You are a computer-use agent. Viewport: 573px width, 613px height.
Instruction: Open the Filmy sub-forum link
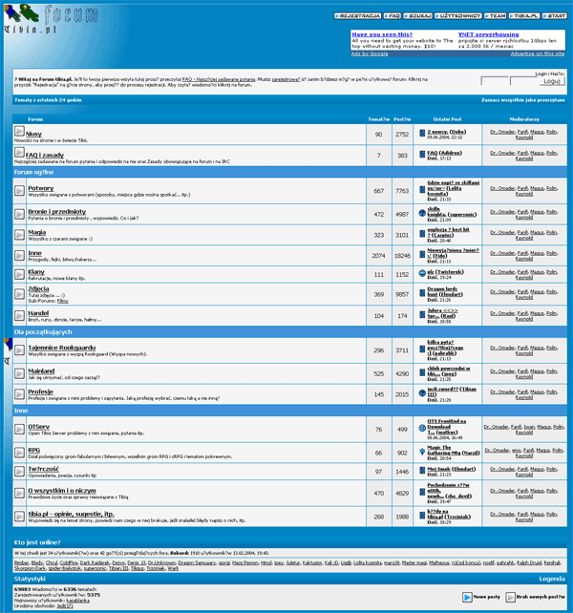pos(63,301)
